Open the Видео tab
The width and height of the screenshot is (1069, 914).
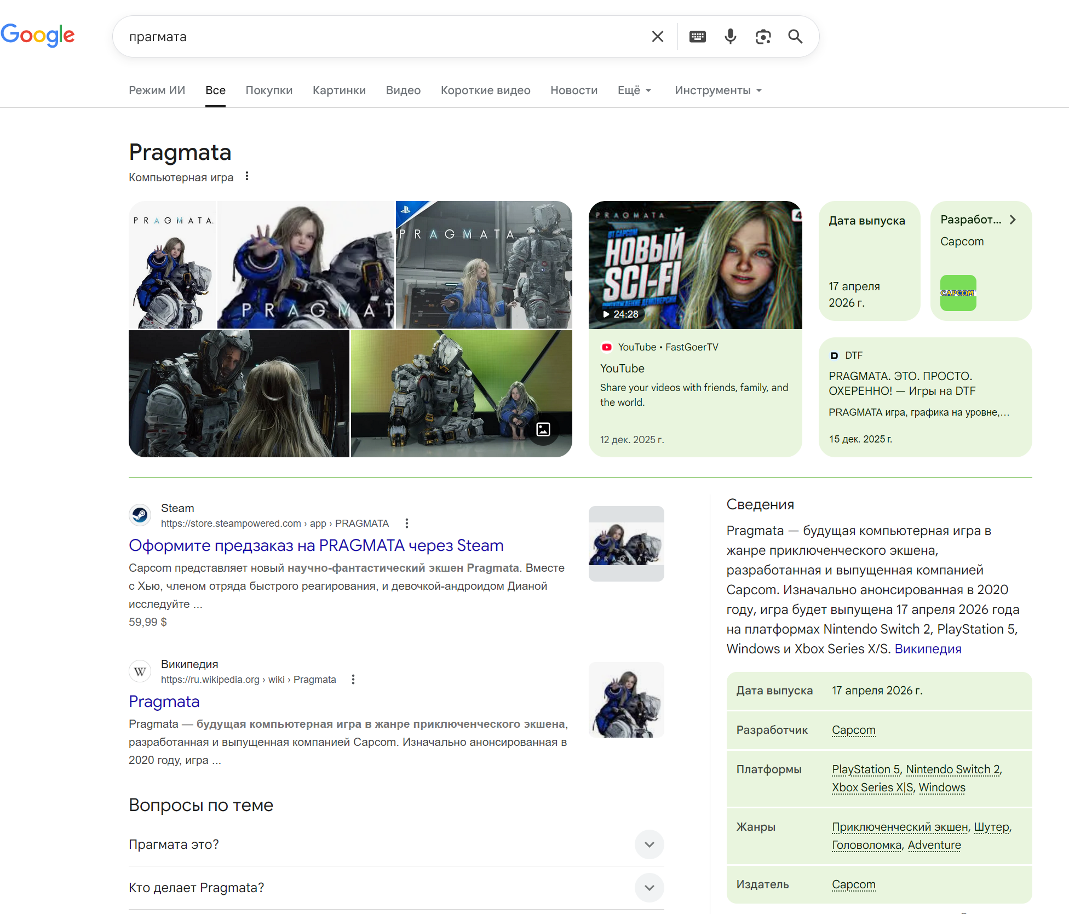[403, 90]
